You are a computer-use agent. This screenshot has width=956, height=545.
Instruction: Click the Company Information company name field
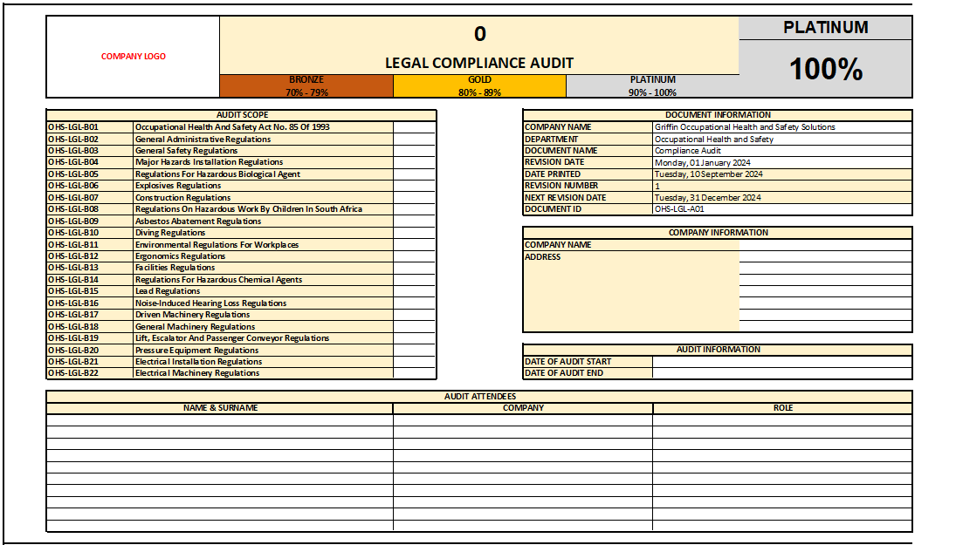pyautogui.click(x=825, y=245)
